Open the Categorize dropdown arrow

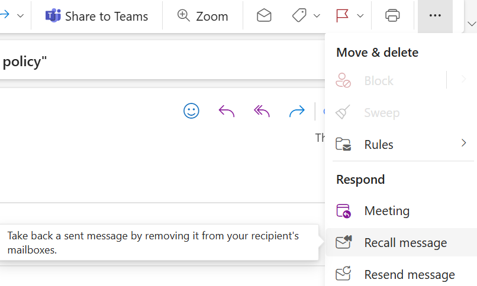pos(317,16)
